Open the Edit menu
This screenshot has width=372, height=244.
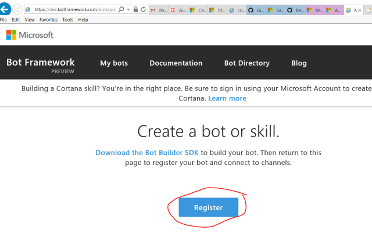16,20
